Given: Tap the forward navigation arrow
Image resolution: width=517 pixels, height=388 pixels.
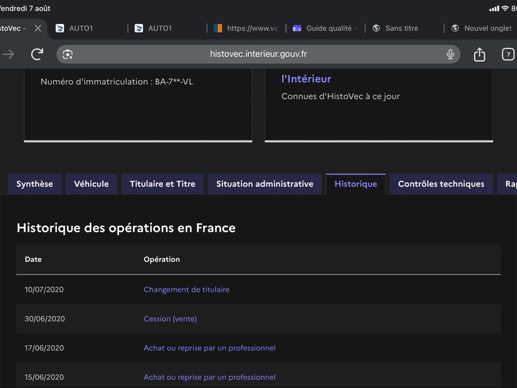Looking at the screenshot, I should coord(8,54).
